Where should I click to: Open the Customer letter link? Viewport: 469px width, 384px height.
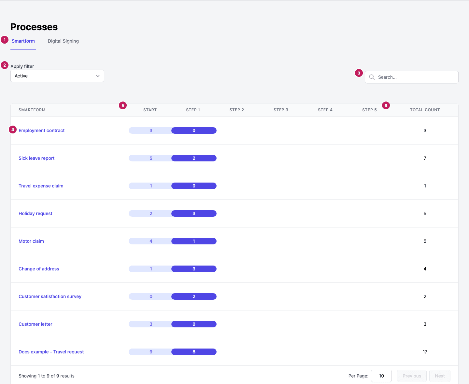36,324
